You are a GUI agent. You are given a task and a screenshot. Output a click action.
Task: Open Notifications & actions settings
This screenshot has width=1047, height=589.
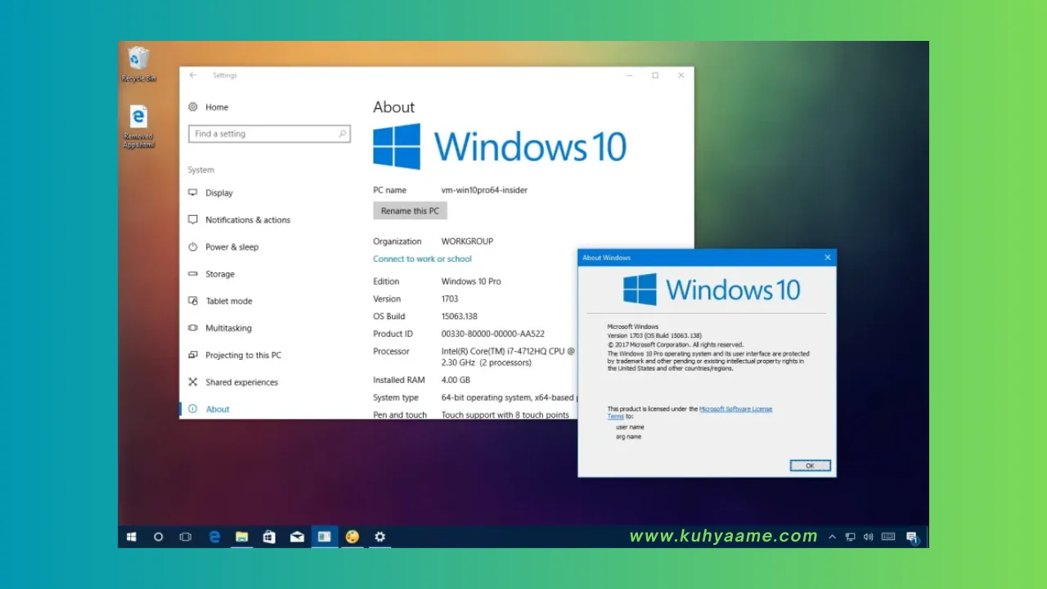coord(239,220)
